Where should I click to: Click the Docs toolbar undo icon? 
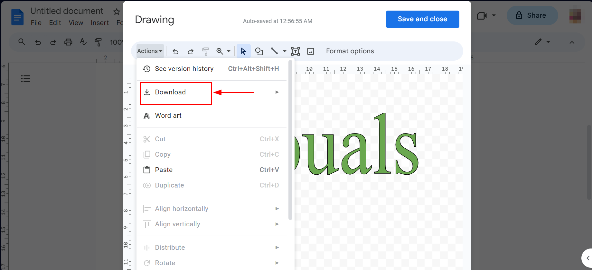[x=38, y=42]
